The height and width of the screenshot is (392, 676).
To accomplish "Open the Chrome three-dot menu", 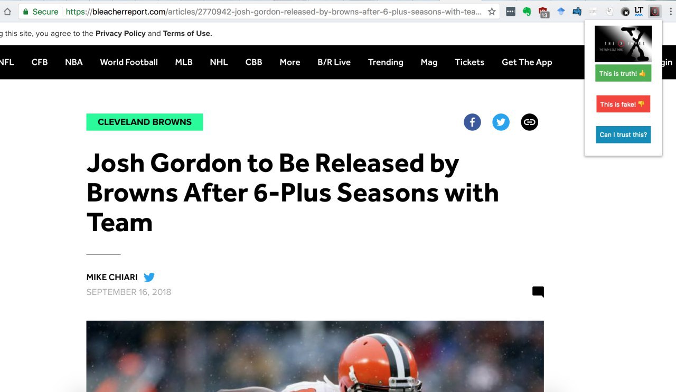I will tap(670, 11).
